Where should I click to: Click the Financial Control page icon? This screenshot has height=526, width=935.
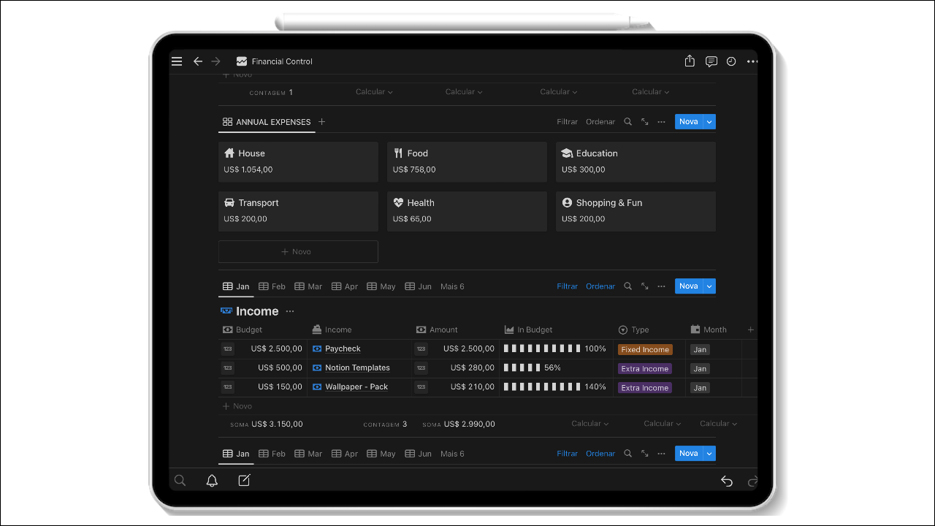click(242, 61)
